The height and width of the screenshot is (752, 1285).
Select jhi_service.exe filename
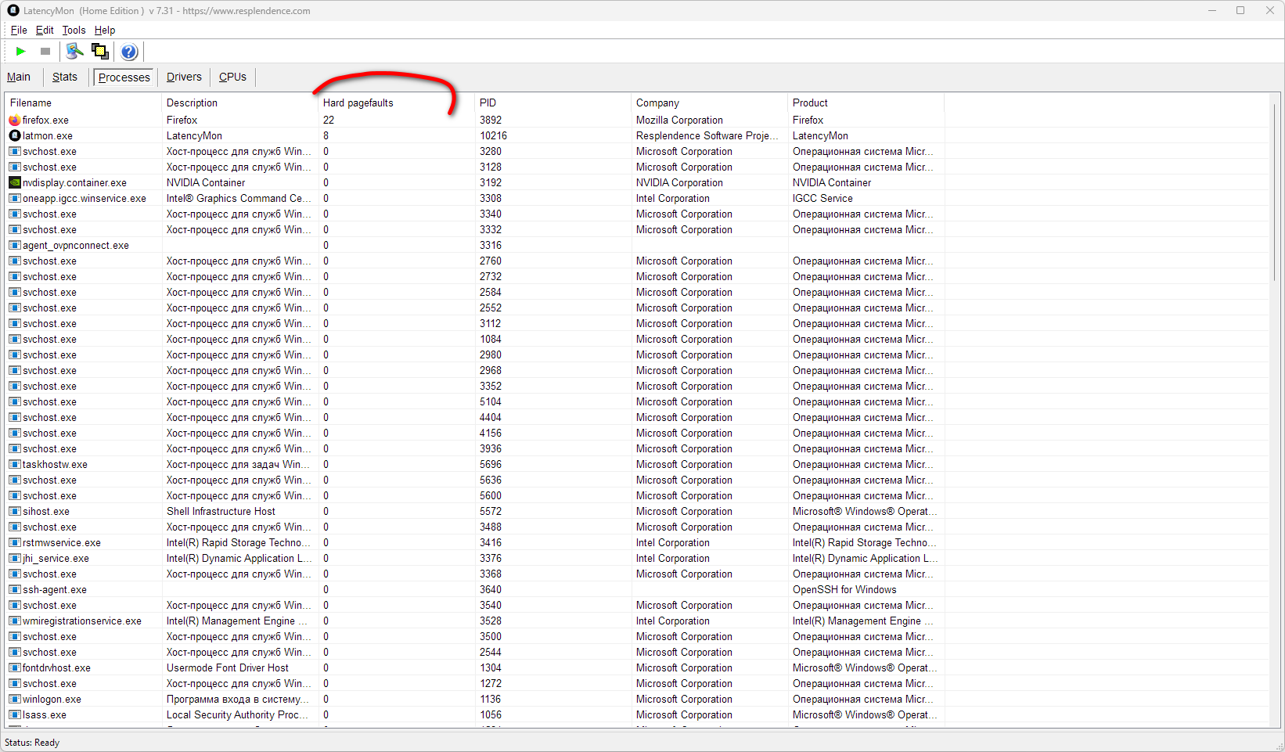[x=56, y=559]
